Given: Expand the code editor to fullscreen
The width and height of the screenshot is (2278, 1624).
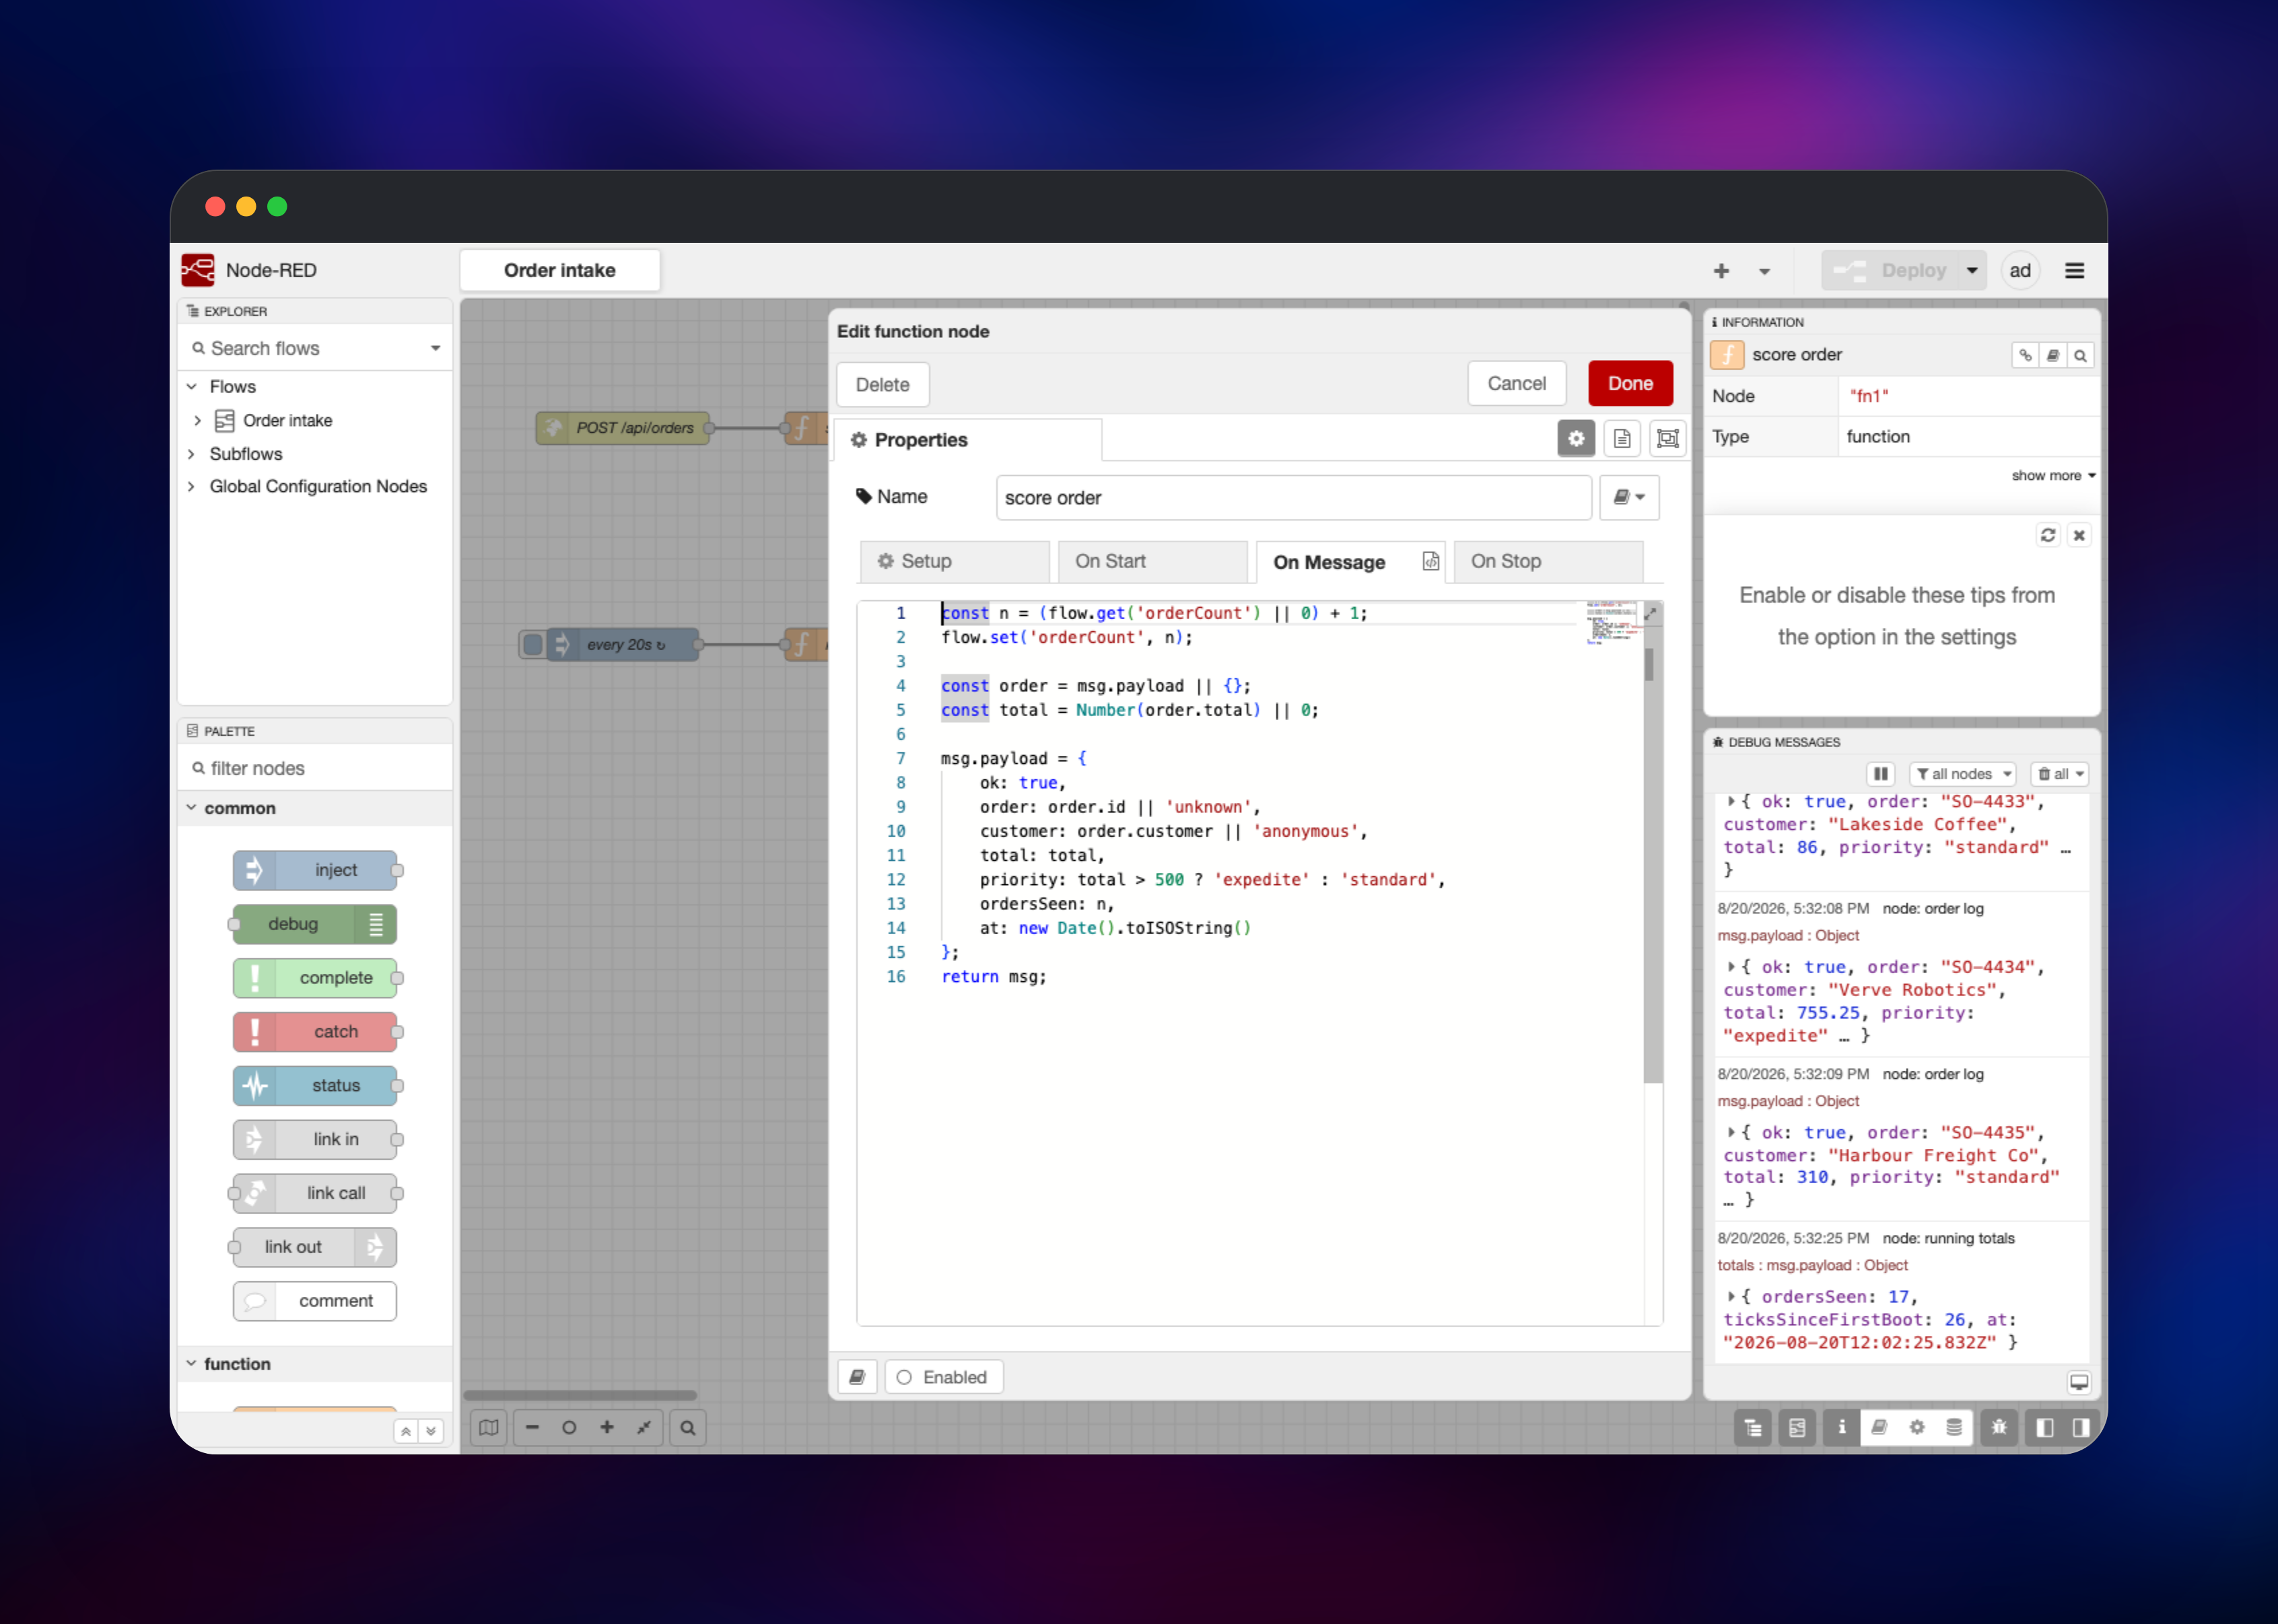Looking at the screenshot, I should [x=1650, y=613].
